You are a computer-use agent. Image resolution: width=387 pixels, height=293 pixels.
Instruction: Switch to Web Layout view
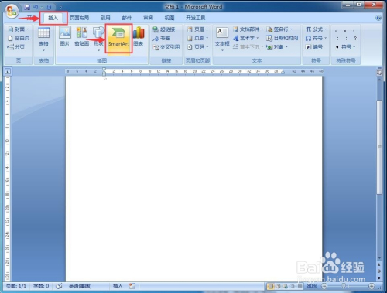[x=285, y=286]
